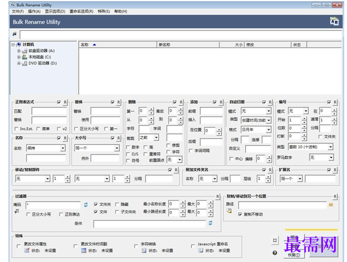347x262 pixels.
Task: Click the copy files icon below 路径
Action: [x=229, y=211]
